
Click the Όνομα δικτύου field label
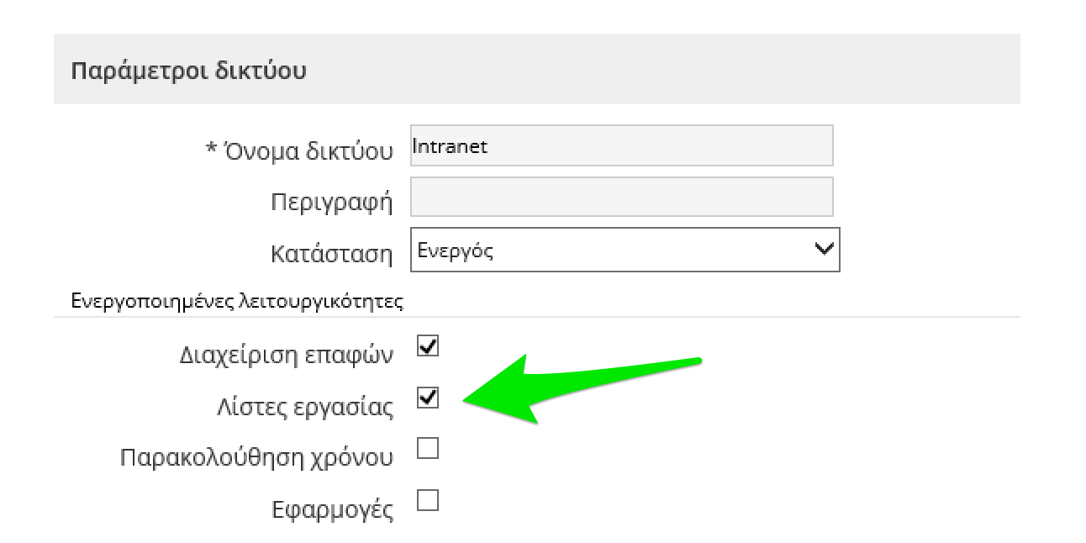tap(308, 151)
